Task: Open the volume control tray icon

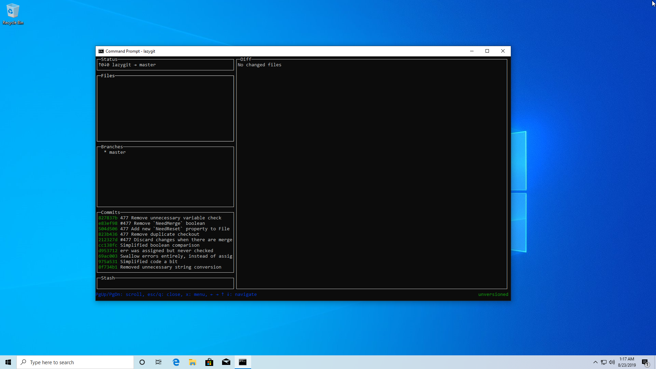Action: click(612, 362)
